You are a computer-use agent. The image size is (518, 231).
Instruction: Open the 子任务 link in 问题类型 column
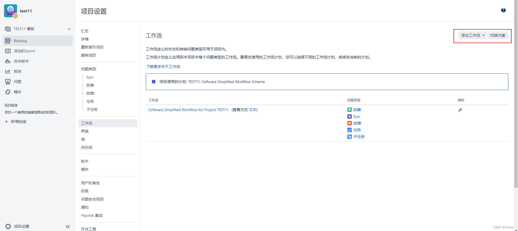pos(359,137)
